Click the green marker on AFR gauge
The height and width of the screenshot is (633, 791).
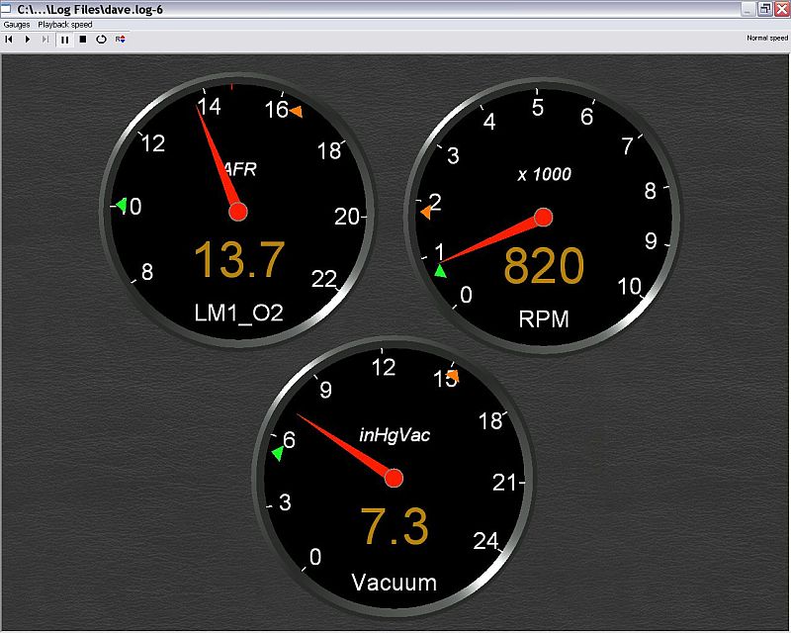tap(121, 206)
